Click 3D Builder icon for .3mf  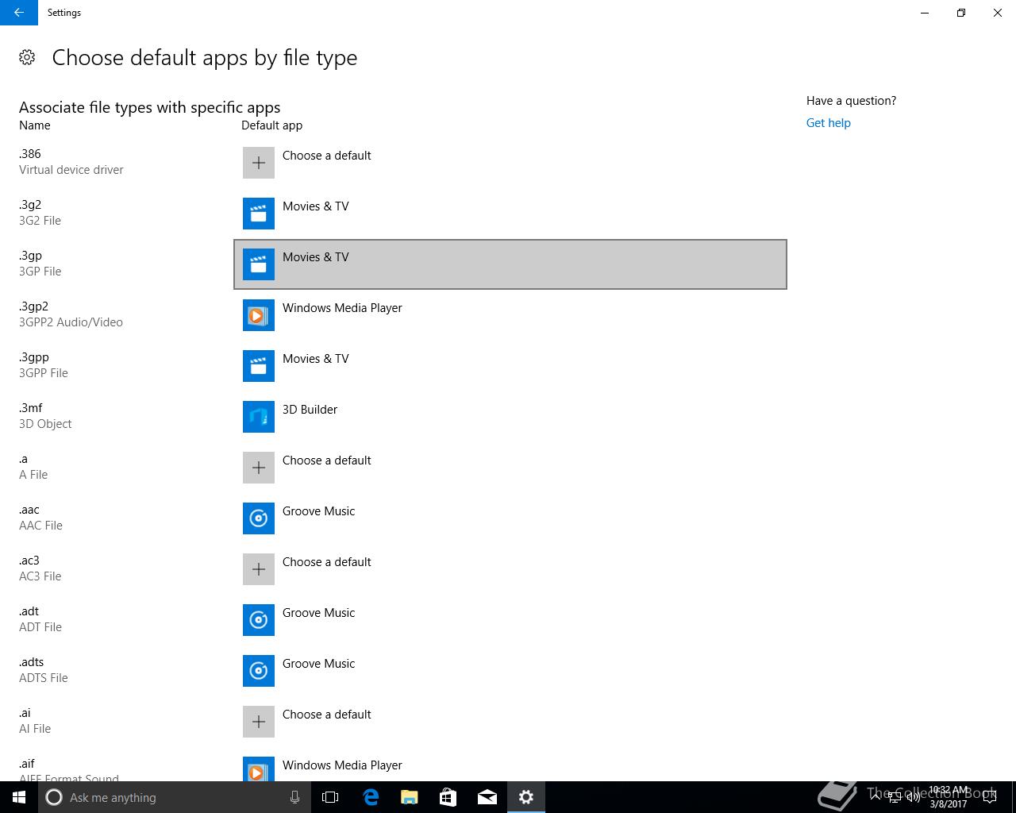pos(259,417)
